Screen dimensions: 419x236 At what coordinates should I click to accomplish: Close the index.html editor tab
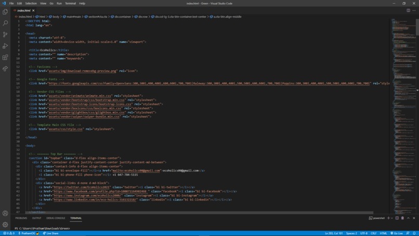click(x=33, y=10)
